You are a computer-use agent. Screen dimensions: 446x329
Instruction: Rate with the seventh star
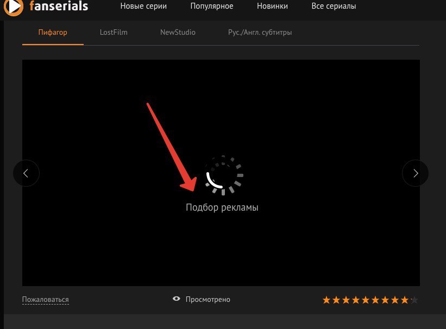point(385,300)
